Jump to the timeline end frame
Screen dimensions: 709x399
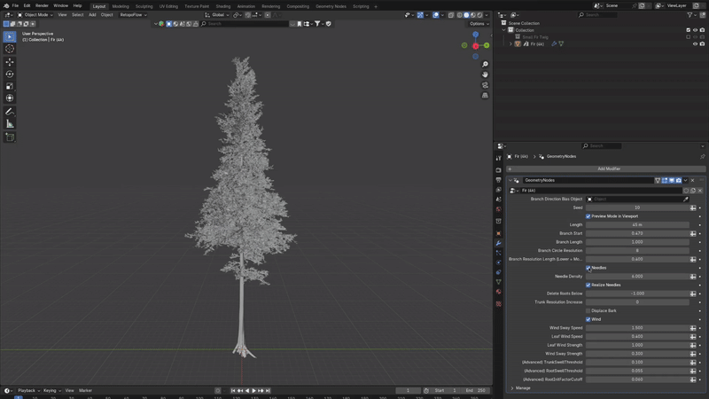(x=268, y=390)
